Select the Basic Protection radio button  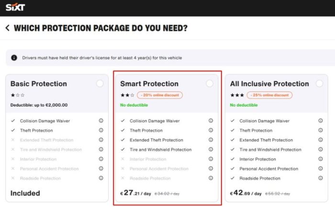coord(100,84)
